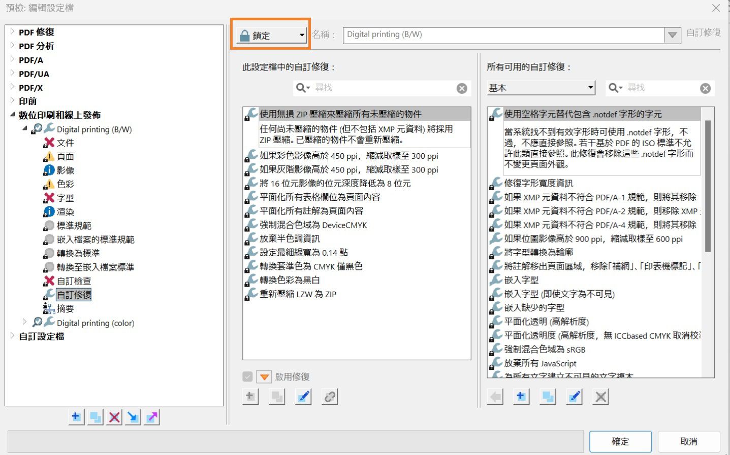Image resolution: width=730 pixels, height=455 pixels.
Task: Edit the selected fixup in this profile
Action: click(303, 396)
